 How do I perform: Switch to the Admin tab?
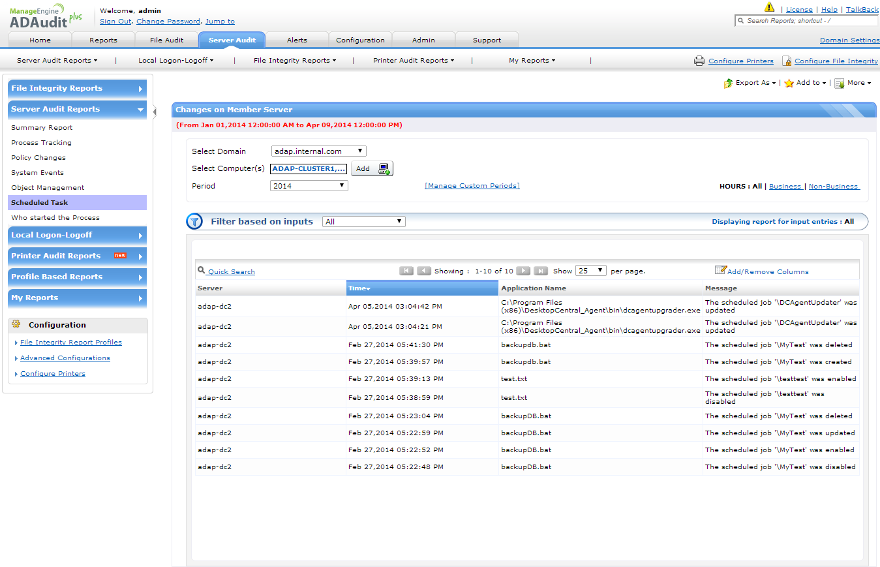coord(423,40)
